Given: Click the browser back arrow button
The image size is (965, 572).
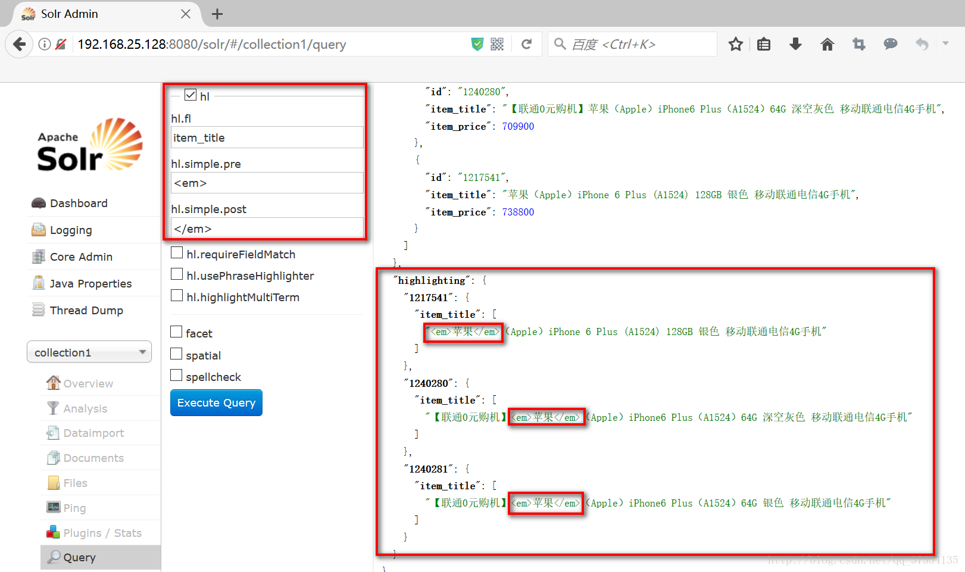Looking at the screenshot, I should point(19,44).
